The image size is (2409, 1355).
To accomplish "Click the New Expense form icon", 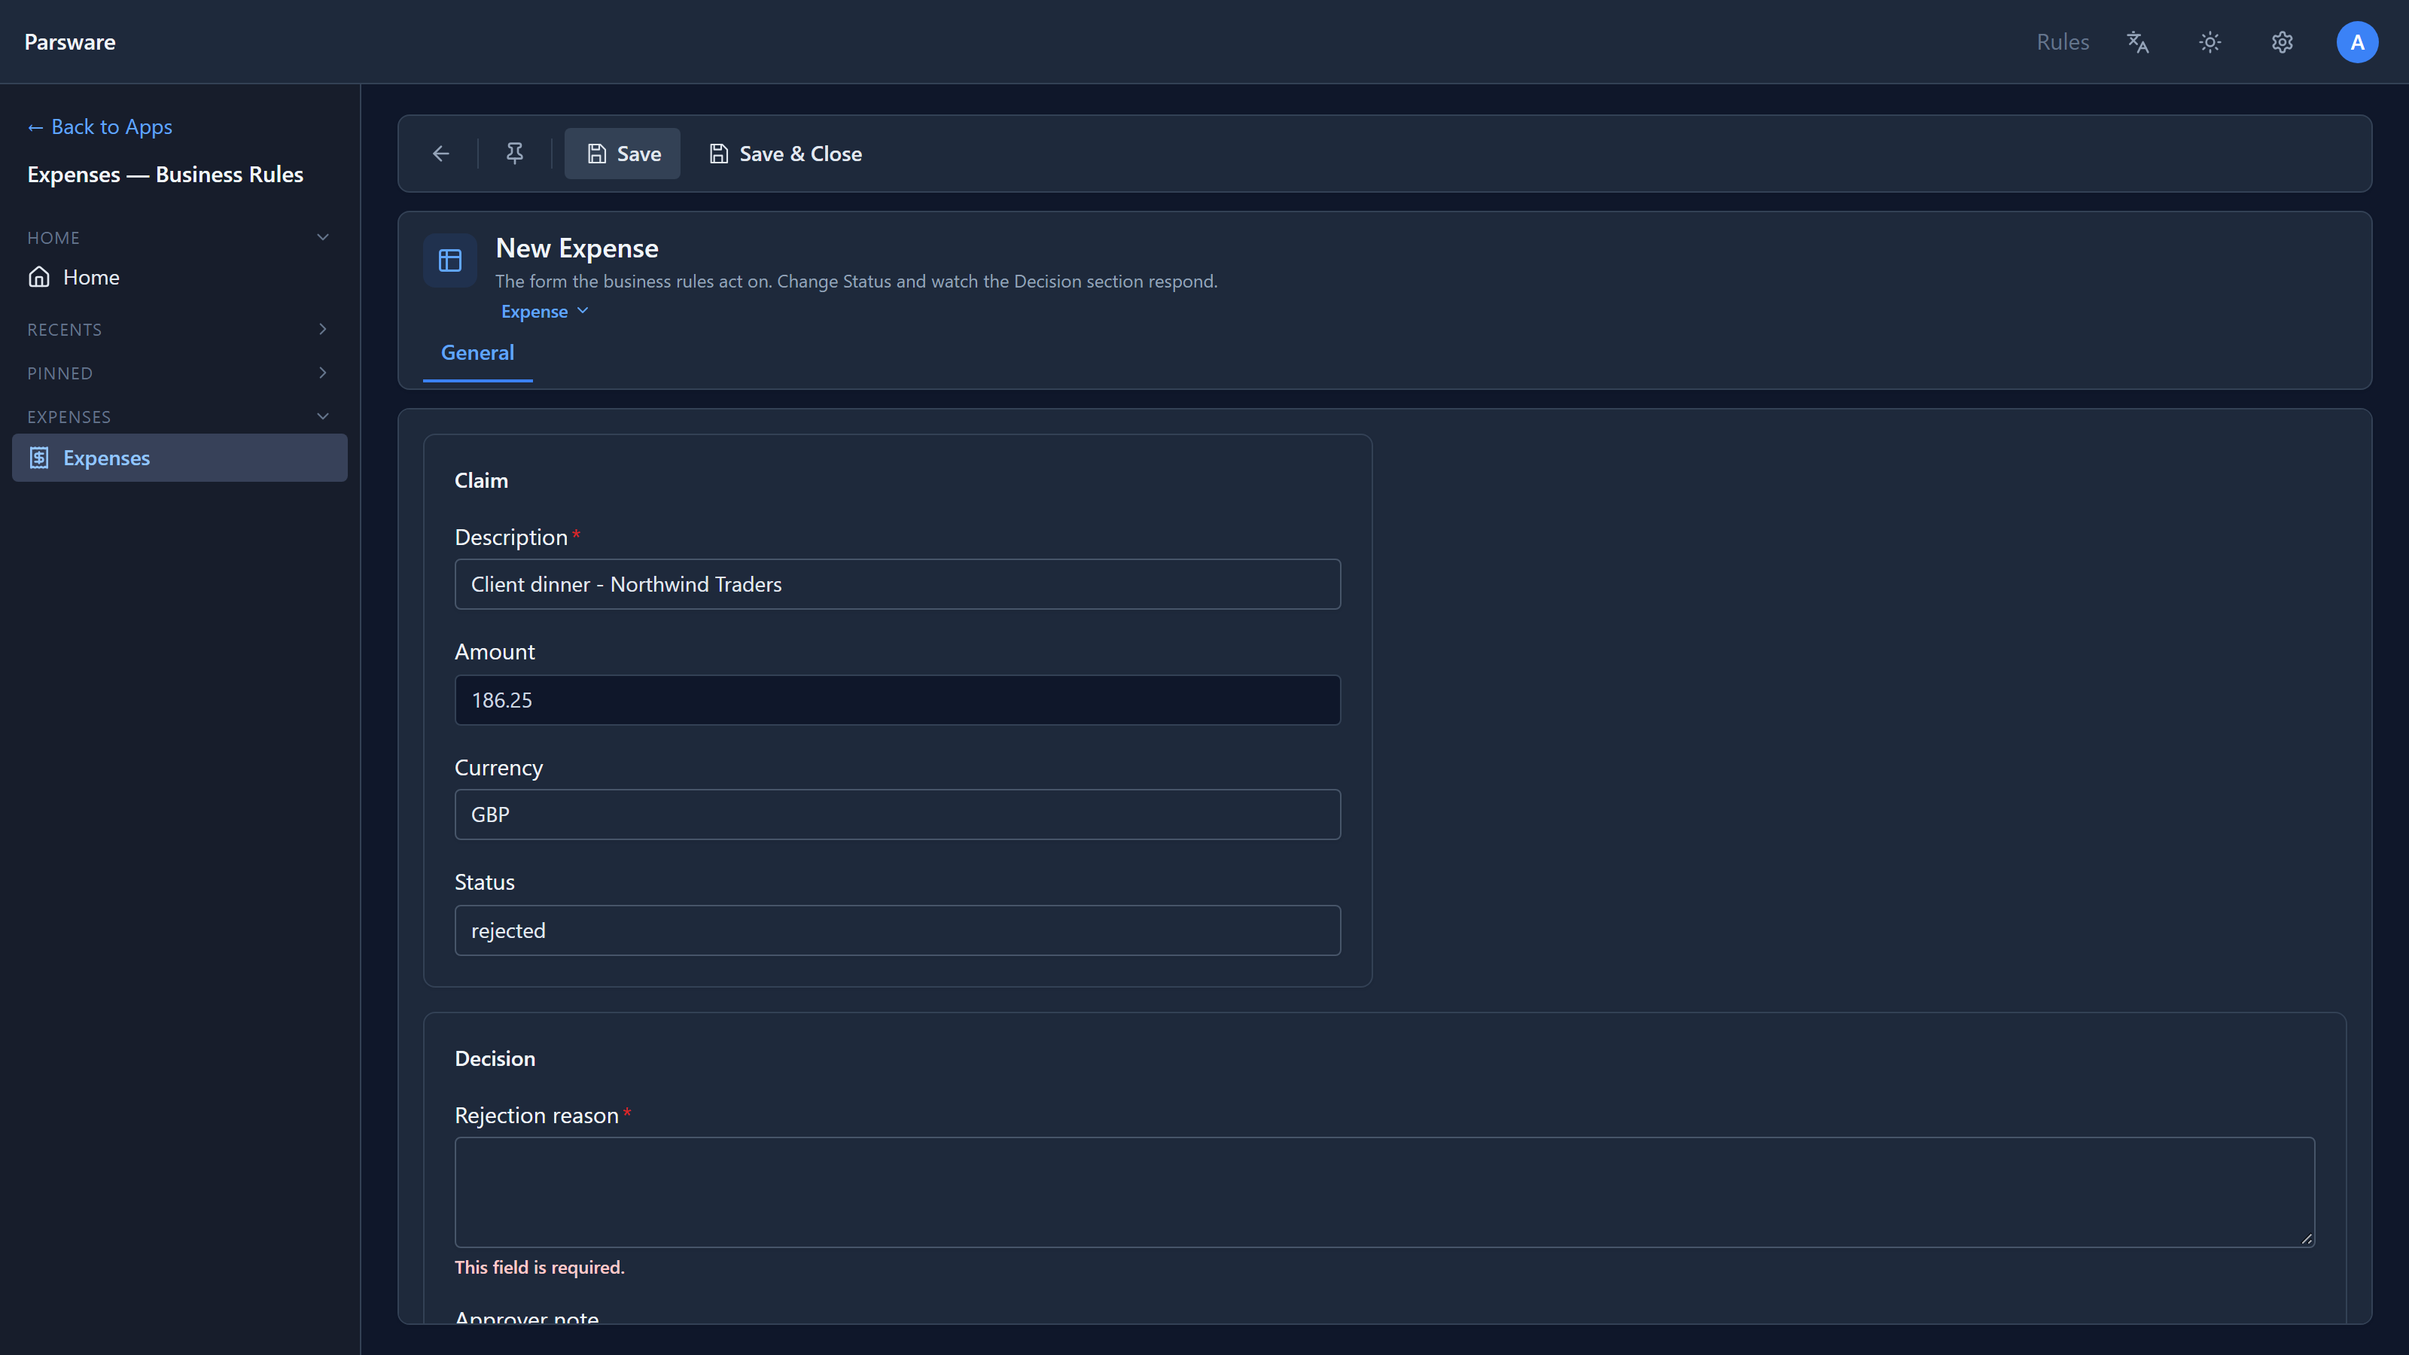I will [450, 260].
